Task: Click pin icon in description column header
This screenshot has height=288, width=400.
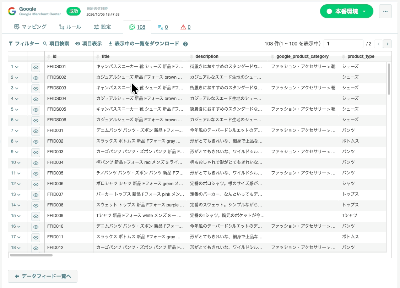Action: (191, 56)
